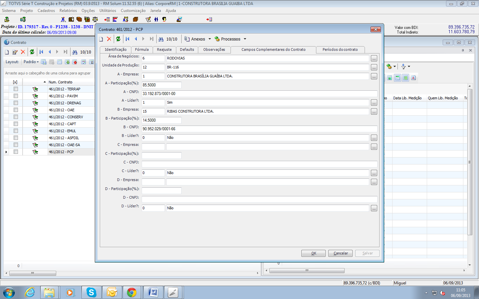This screenshot has width=479, height=299.
Task: Open Skype from taskbar
Action: coord(91,292)
